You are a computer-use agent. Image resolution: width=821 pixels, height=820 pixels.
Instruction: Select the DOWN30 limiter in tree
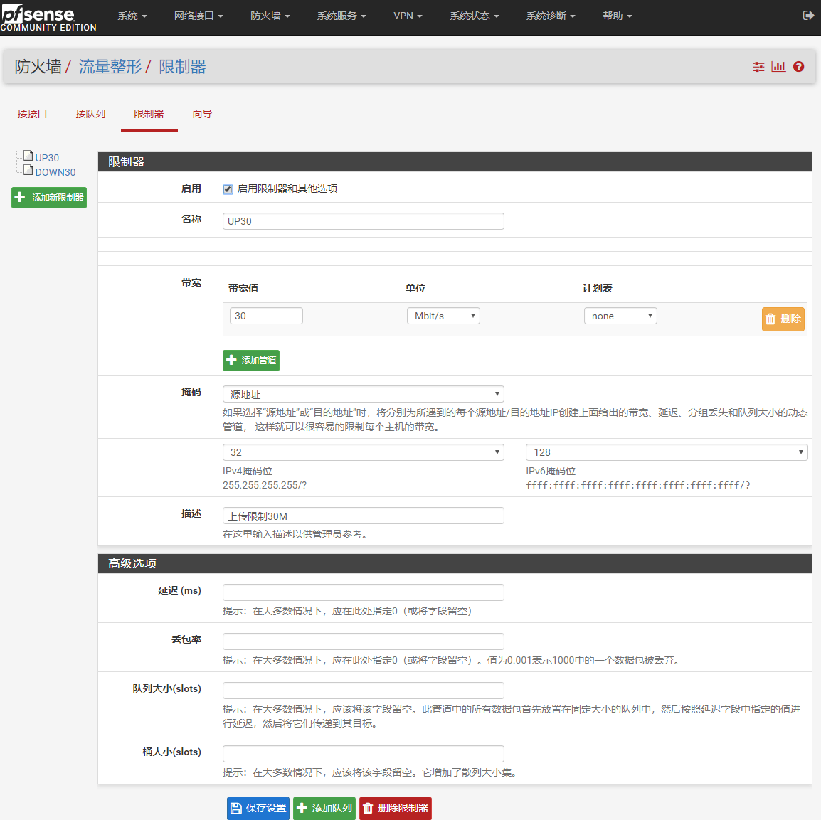[55, 172]
